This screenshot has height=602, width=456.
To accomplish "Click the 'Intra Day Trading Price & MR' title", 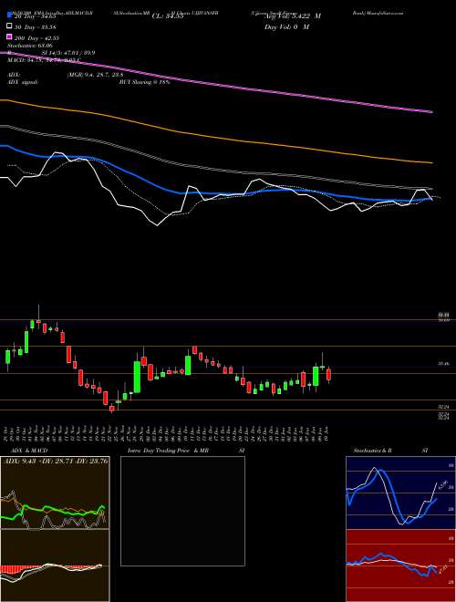I will point(169,451).
